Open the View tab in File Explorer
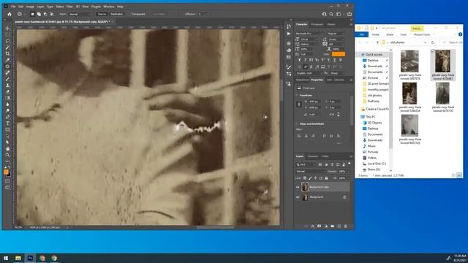This screenshot has height=263, width=468. point(403,34)
